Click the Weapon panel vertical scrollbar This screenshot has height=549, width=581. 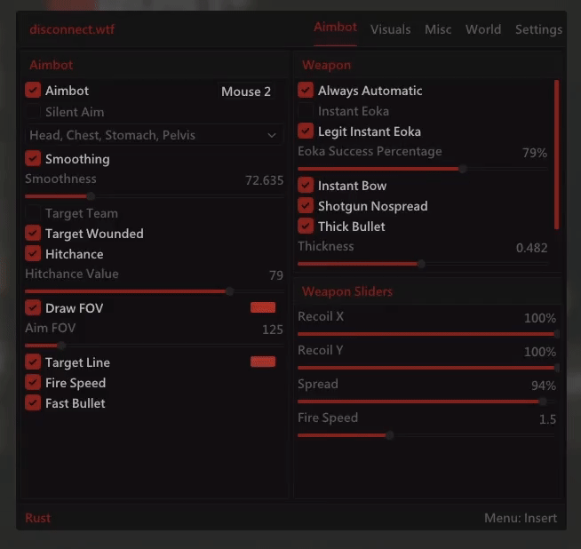(557, 155)
